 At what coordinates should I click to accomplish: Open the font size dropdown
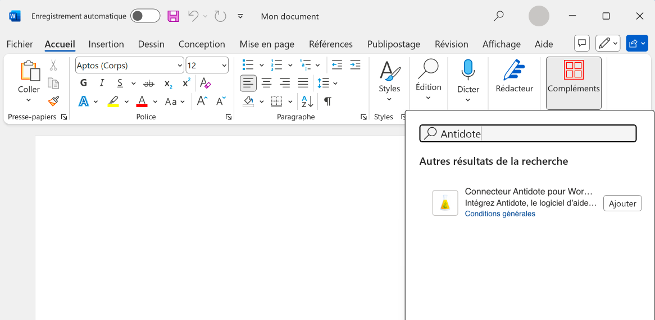[x=224, y=66]
